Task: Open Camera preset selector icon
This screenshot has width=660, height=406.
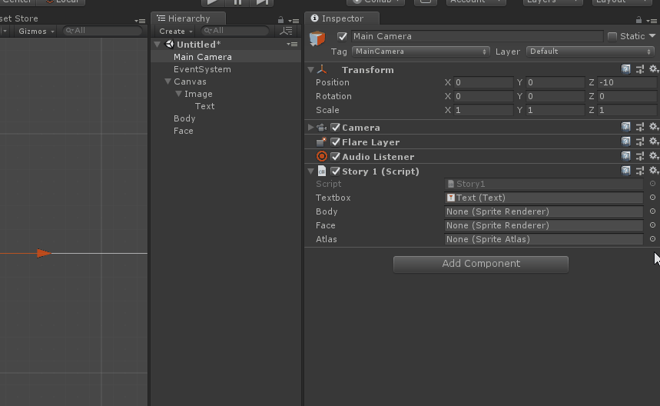Action: click(x=640, y=127)
